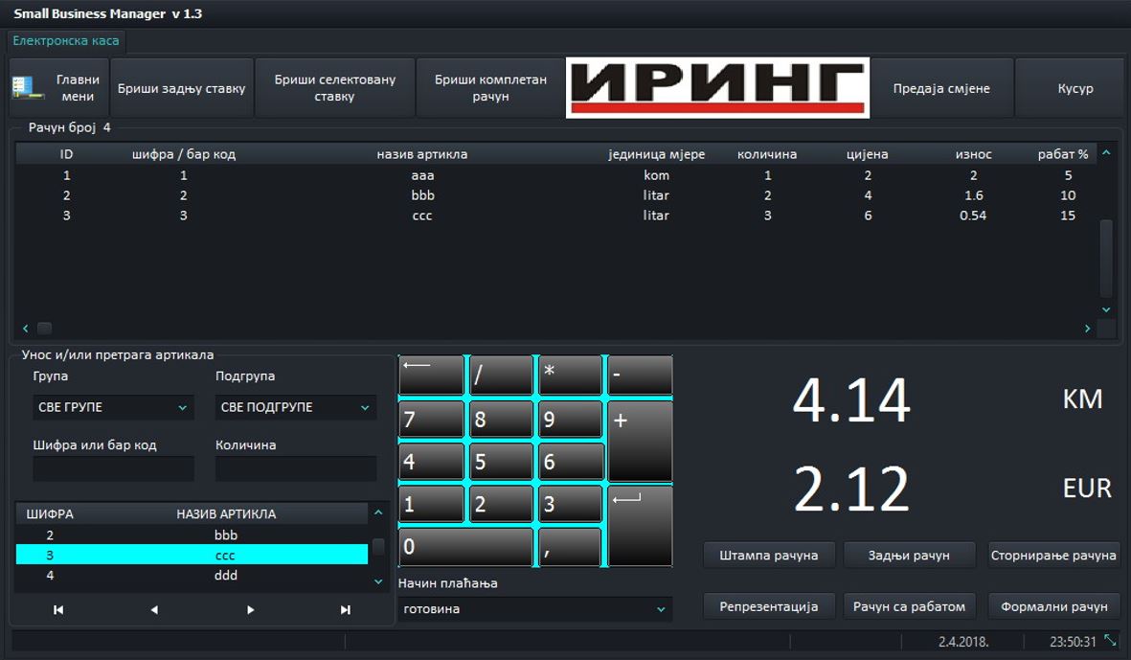Click Бриши селектовану ставку button
Image resolution: width=1131 pixels, height=660 pixels.
334,88
